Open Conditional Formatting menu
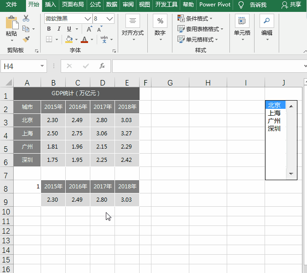The height and width of the screenshot is (273, 307). [x=195, y=18]
